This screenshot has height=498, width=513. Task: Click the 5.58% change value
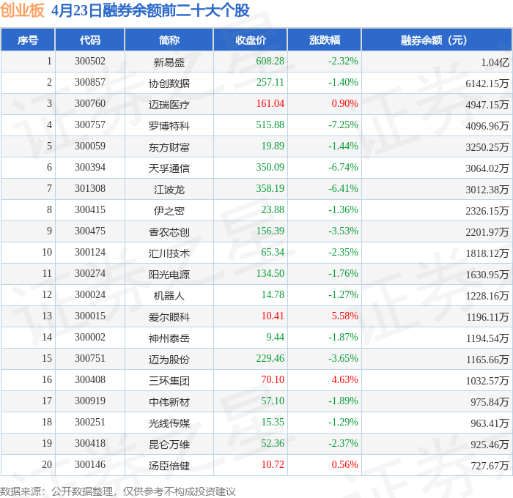click(x=345, y=316)
